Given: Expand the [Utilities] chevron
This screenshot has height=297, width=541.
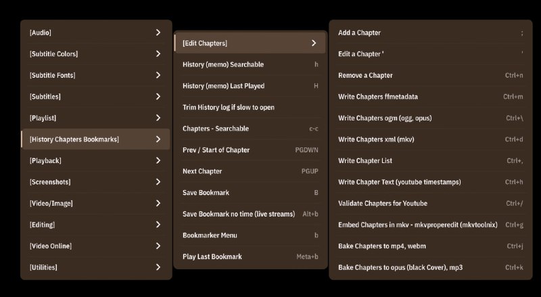Looking at the screenshot, I should click(x=158, y=267).
